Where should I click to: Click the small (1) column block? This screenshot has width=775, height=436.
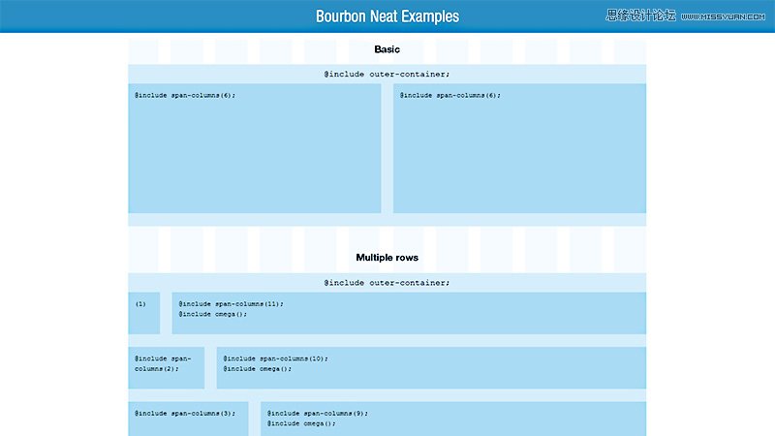pyautogui.click(x=141, y=304)
